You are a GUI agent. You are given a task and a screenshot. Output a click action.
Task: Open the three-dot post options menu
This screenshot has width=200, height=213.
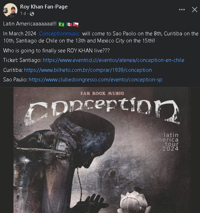[x=182, y=10]
